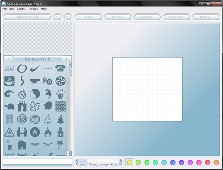Select the solid Christmas tree icon
Image resolution: width=223 pixels, height=170 pixels.
(60, 119)
